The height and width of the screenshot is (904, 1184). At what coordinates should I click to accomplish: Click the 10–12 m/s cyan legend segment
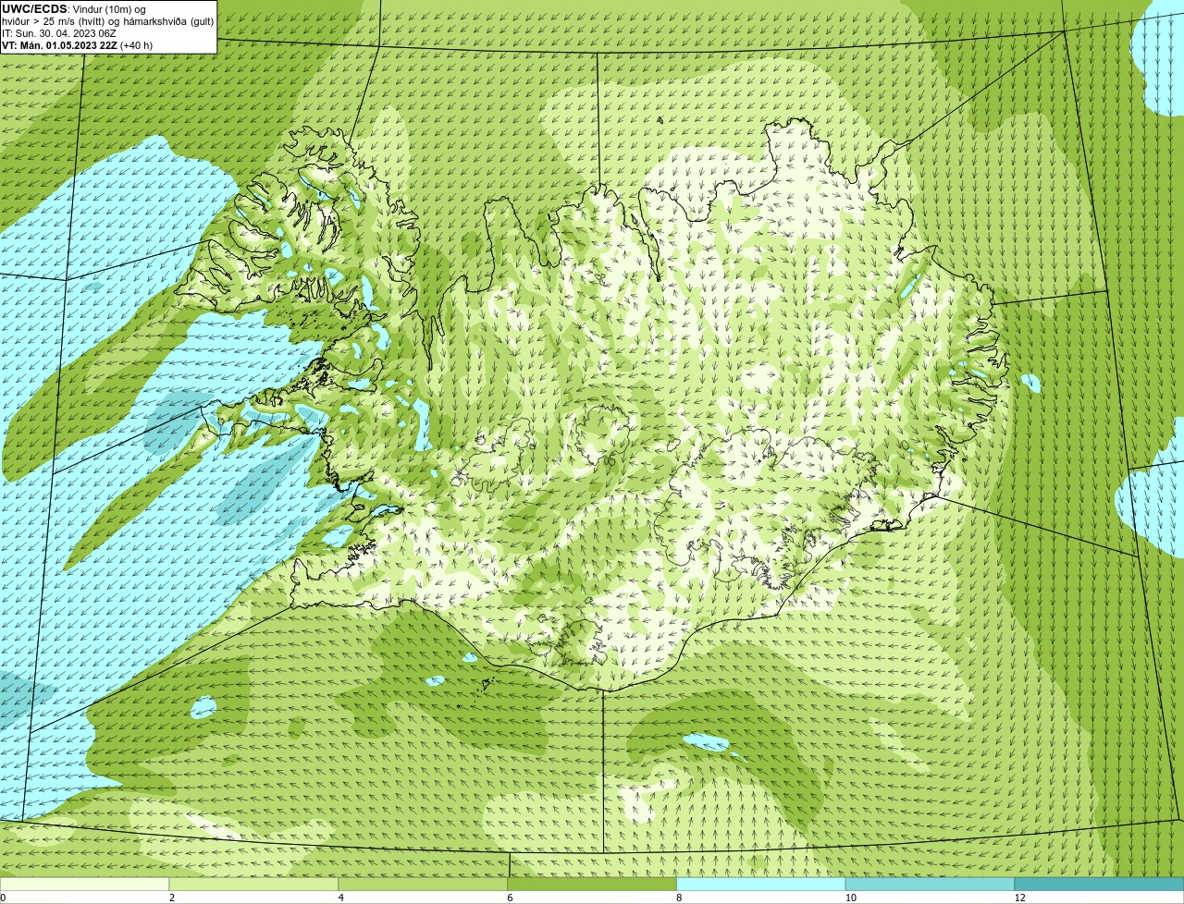931,884
